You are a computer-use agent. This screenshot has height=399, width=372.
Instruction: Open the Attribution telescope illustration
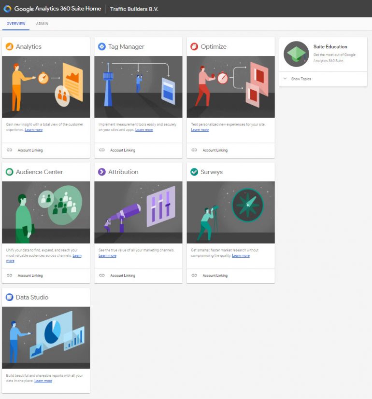click(138, 212)
